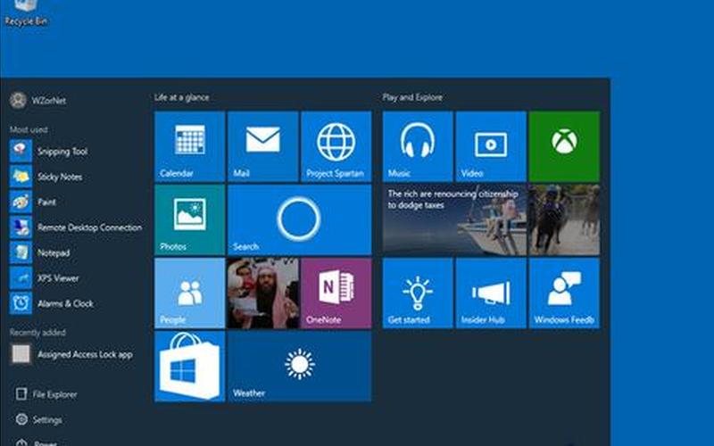Open the Weather tile

pos(299,367)
